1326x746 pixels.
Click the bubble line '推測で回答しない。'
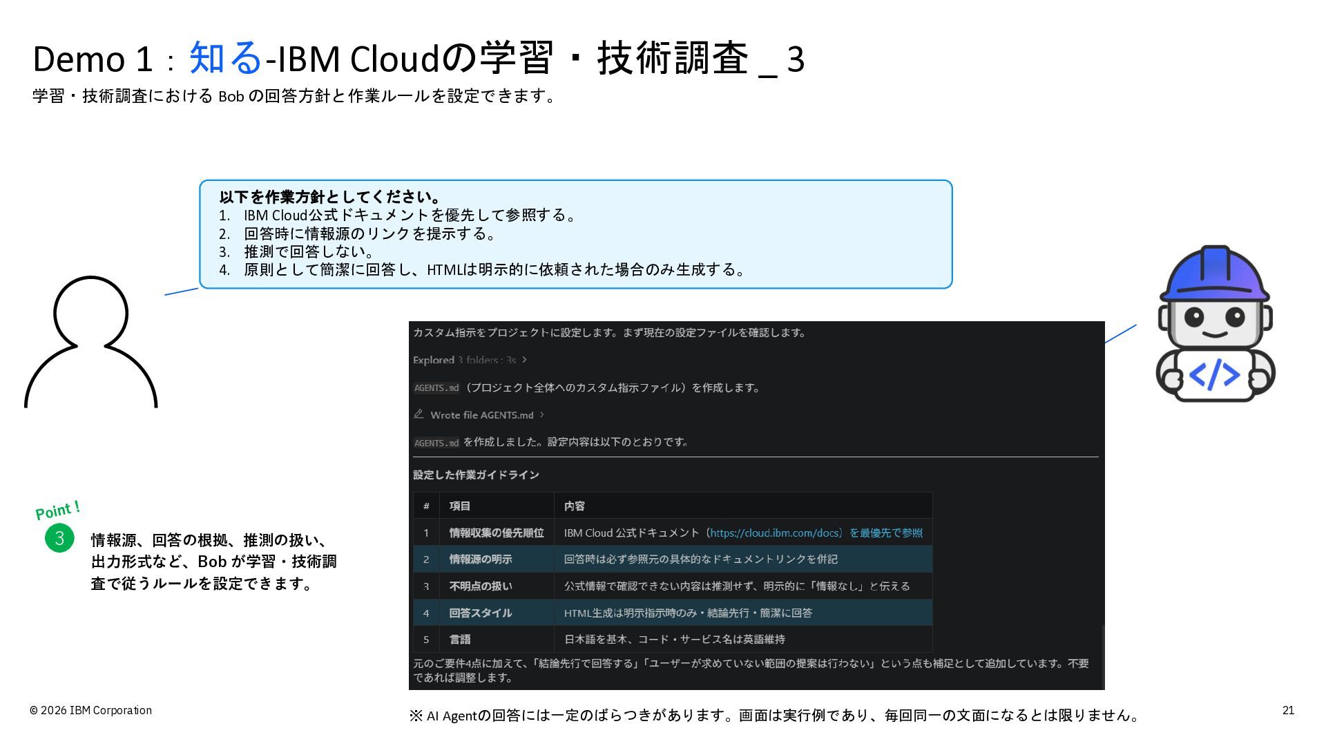310,251
